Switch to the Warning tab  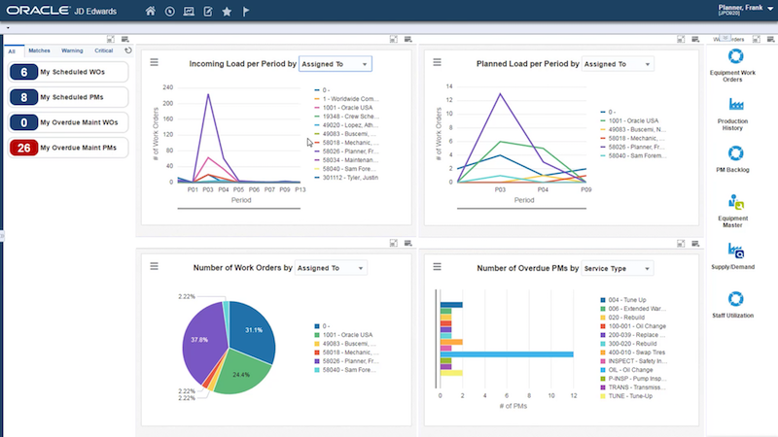tap(72, 50)
